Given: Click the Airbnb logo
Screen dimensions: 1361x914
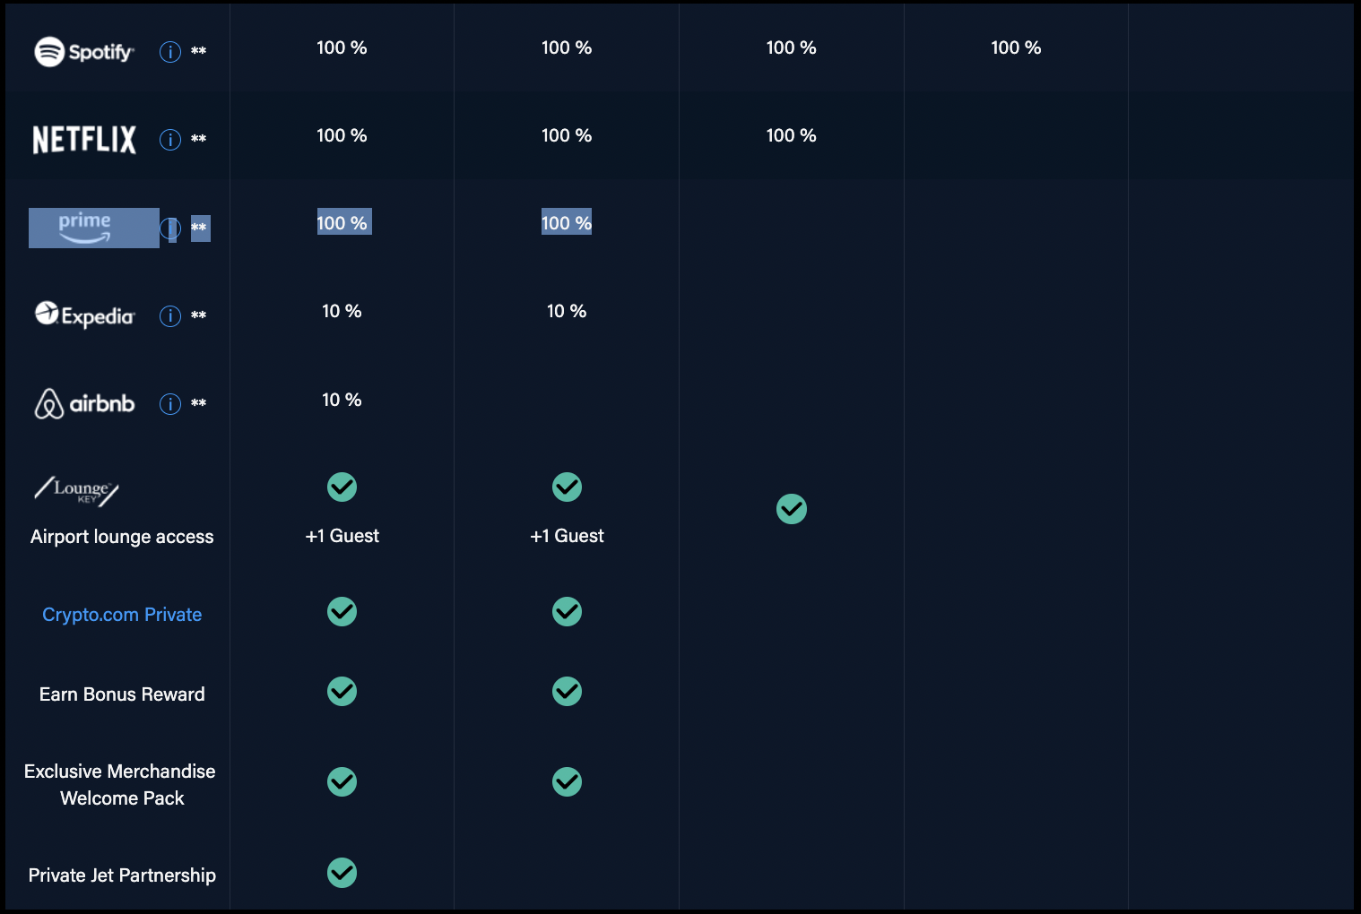Looking at the screenshot, I should click(x=84, y=403).
